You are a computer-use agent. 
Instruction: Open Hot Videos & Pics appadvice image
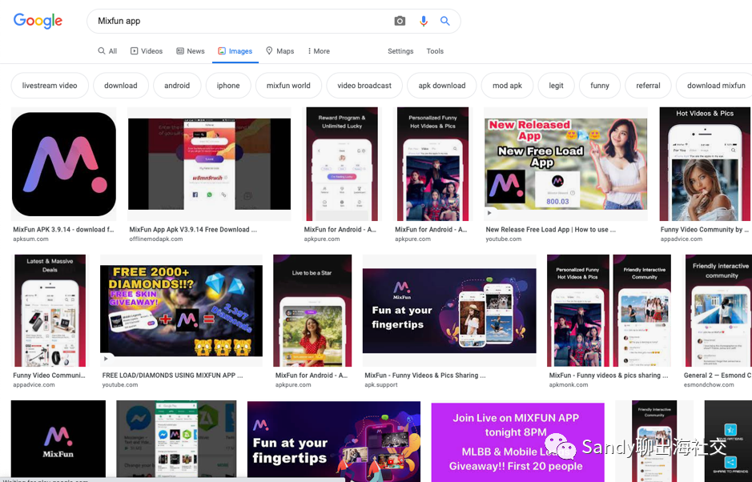(x=705, y=164)
